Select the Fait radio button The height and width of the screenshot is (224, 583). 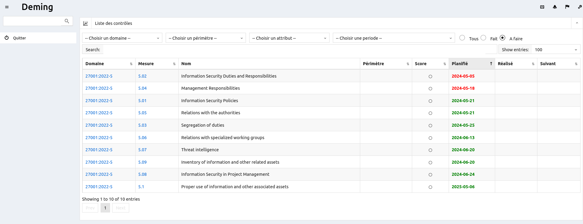483,38
